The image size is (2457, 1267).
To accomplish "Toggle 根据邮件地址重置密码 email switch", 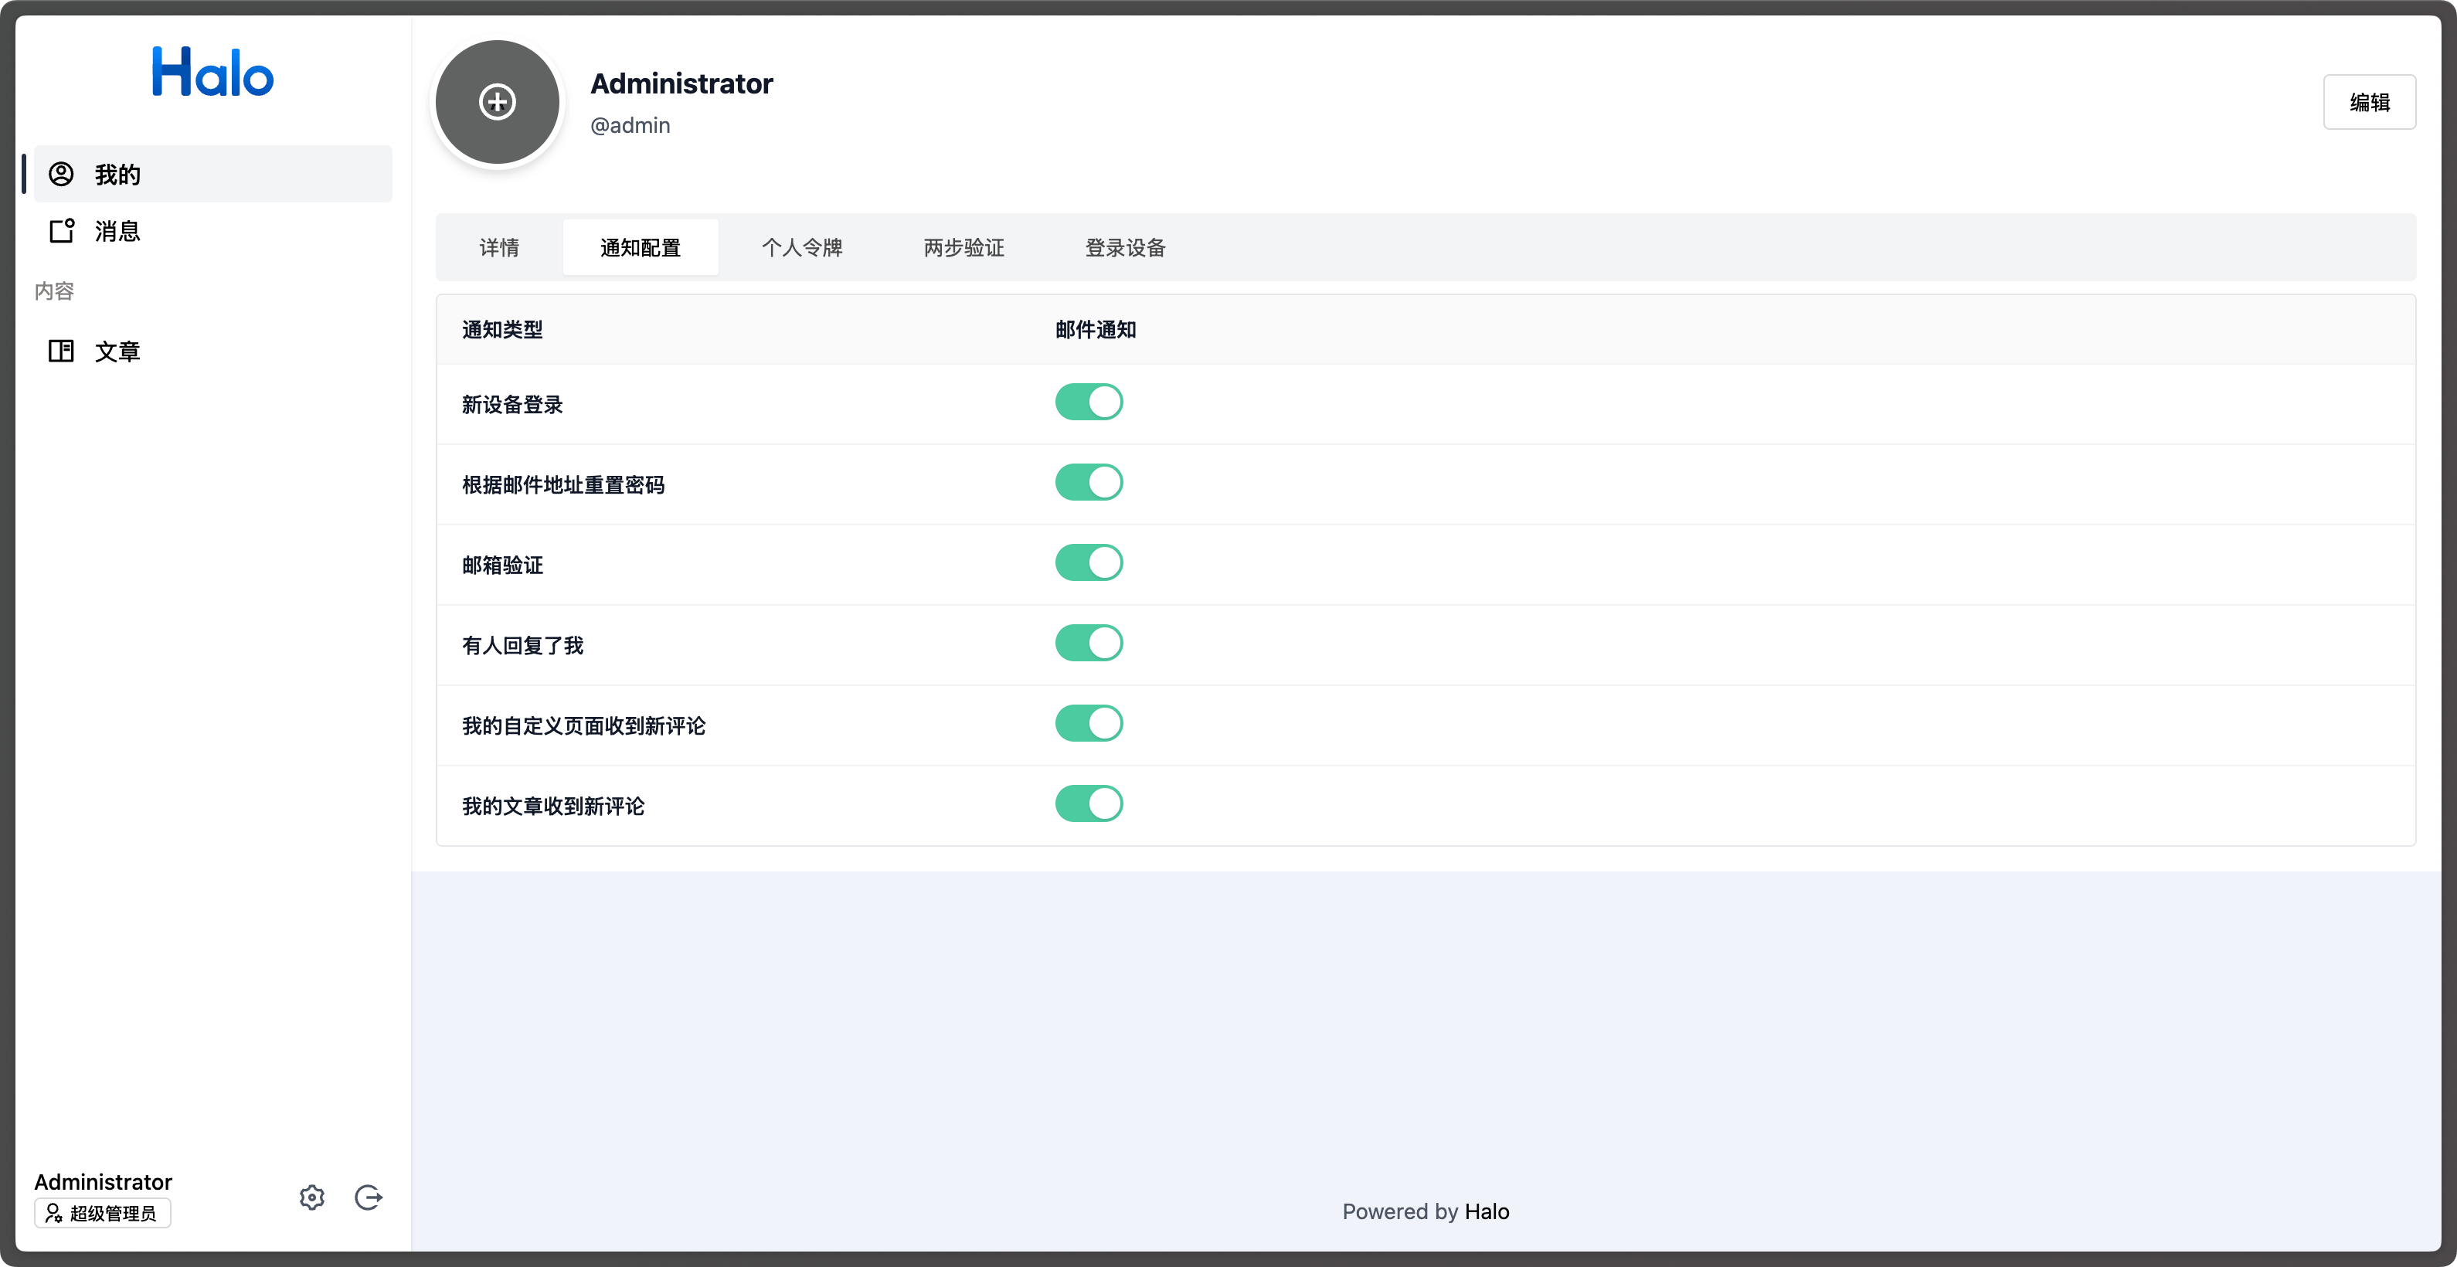I will pyautogui.click(x=1089, y=482).
